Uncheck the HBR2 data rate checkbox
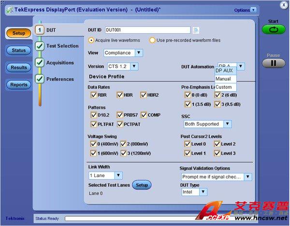Screen dimensions: 290x226 tap(144, 95)
